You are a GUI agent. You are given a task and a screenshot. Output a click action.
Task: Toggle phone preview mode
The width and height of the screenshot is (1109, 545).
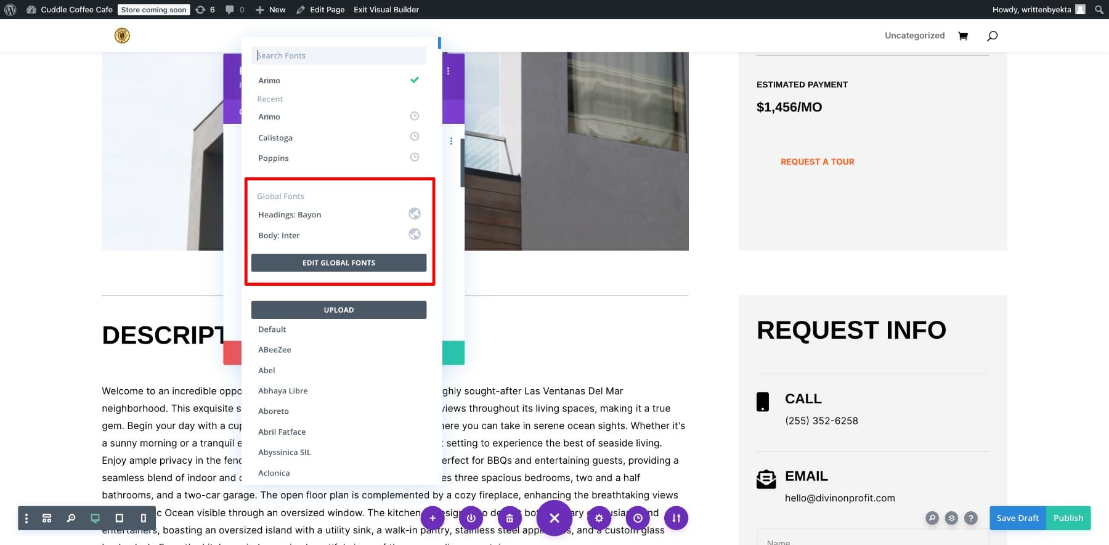click(143, 519)
